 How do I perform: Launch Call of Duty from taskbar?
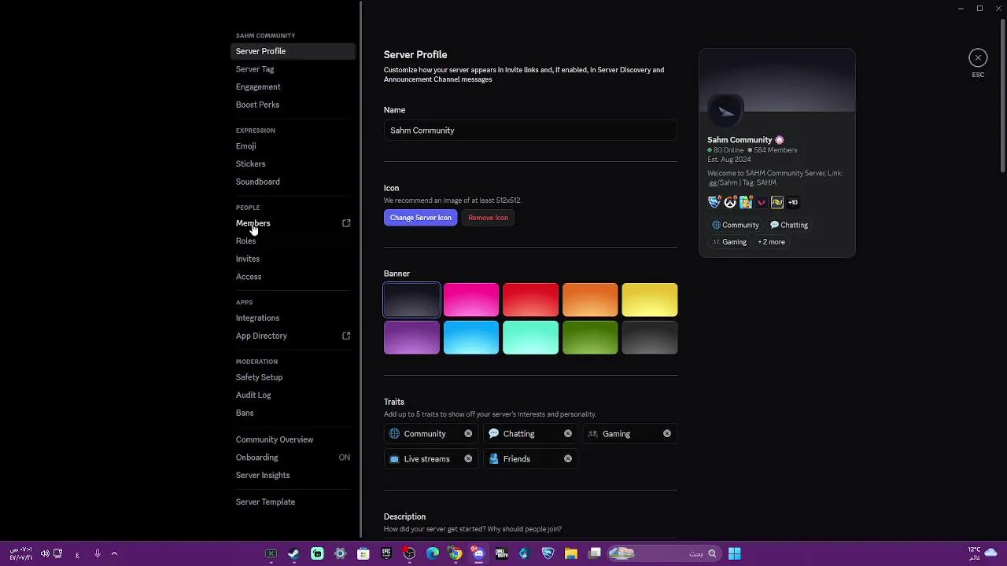(502, 553)
